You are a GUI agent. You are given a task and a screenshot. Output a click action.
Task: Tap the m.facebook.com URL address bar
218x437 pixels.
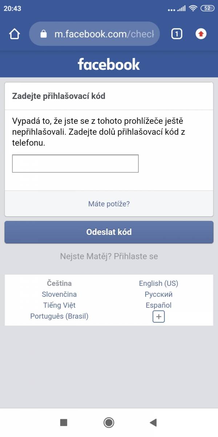click(94, 34)
